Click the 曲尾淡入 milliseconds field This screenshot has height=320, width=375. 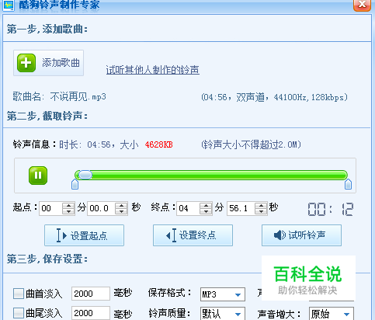[x=91, y=313]
